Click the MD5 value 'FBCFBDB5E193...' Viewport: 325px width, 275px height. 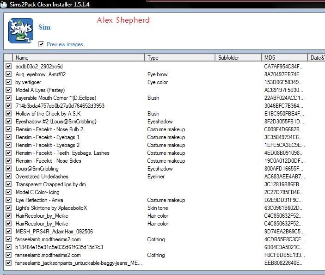(x=285, y=255)
